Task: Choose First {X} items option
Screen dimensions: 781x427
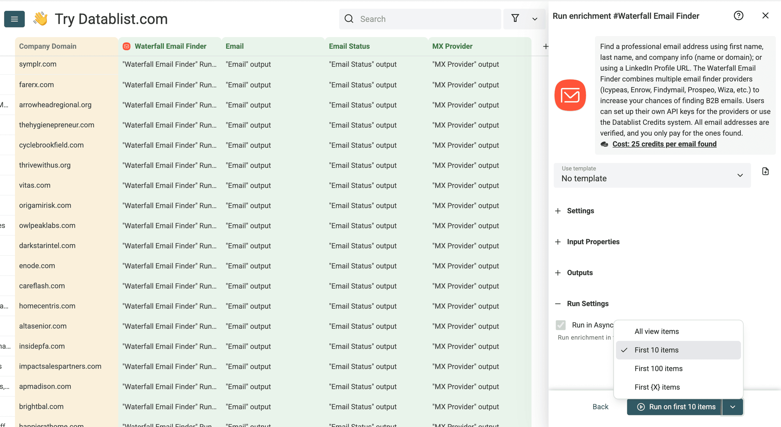Action: coord(678,387)
